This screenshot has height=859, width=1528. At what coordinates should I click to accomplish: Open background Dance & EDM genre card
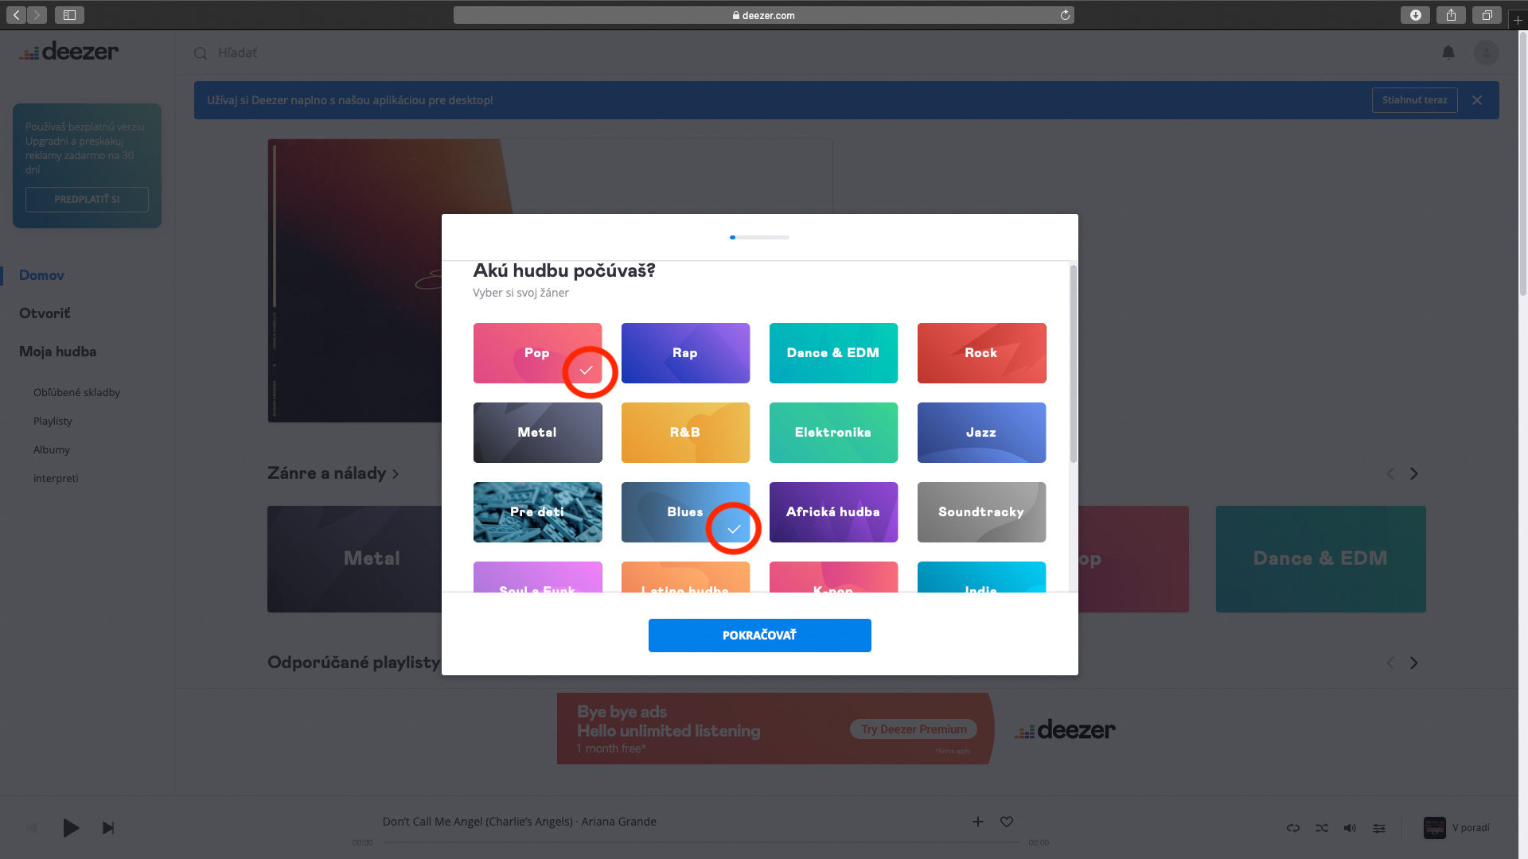(1320, 559)
